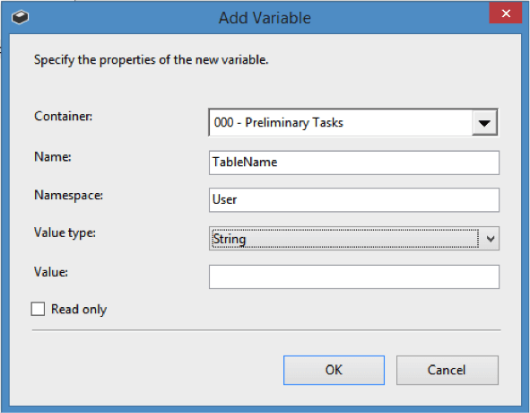
Task: Select the String value type combo box
Action: (354, 239)
